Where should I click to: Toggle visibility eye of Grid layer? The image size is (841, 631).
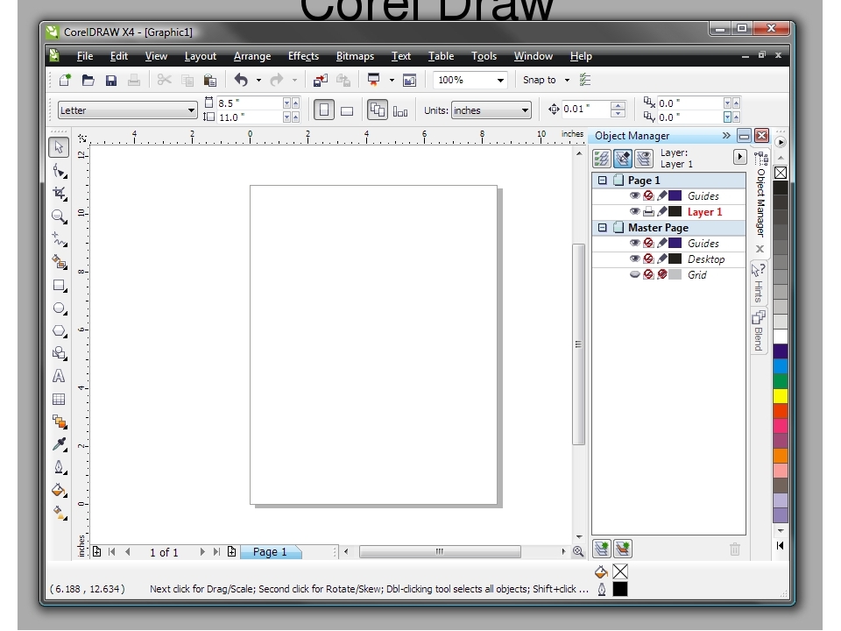click(634, 274)
